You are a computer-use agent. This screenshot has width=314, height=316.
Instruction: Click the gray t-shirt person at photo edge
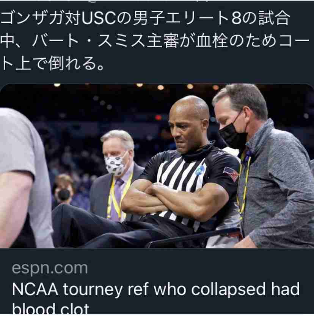[24, 177]
